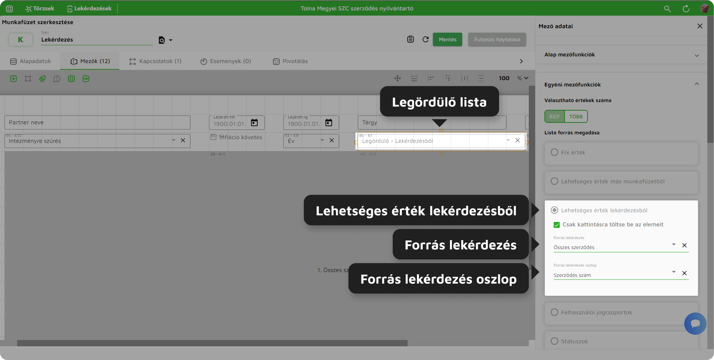Click the distribute horizontally icon
The height and width of the screenshot is (360, 714).
(464, 78)
